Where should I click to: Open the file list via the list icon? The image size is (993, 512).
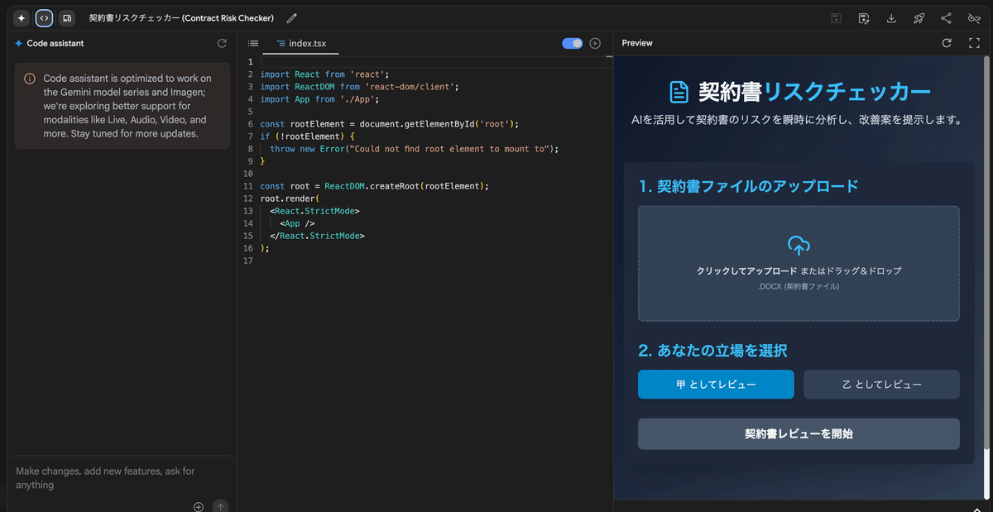click(252, 42)
